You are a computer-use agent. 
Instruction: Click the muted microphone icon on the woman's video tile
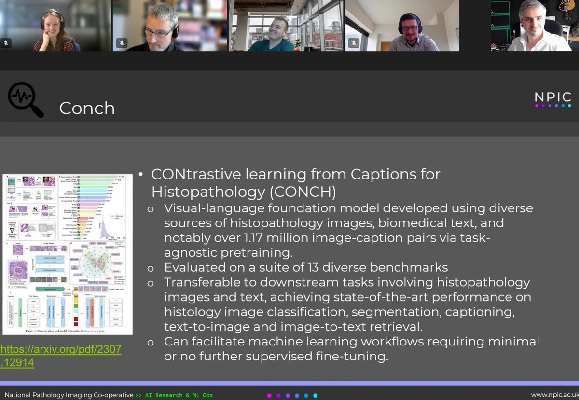click(x=6, y=43)
